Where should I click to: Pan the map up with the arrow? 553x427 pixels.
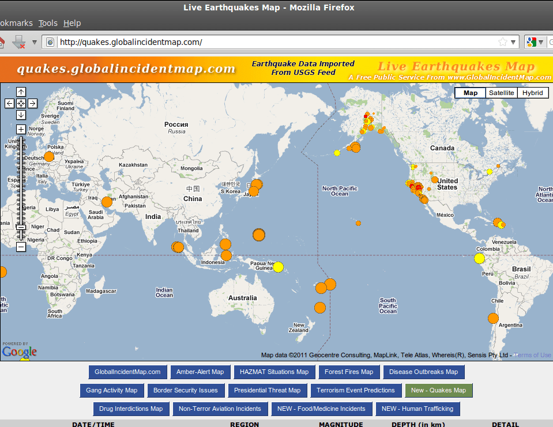pos(21,92)
